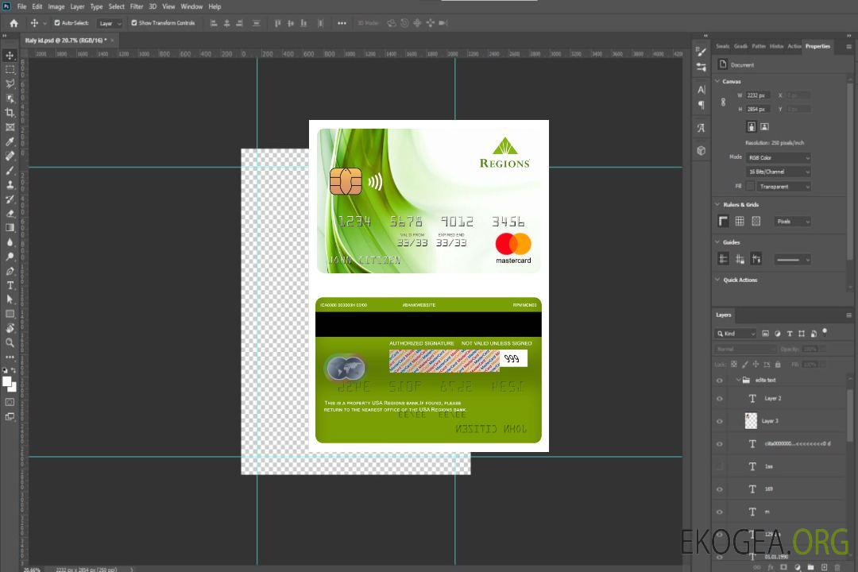This screenshot has width=858, height=572.
Task: Toggle the rulers icon in Rulers & Grids
Action: (724, 221)
